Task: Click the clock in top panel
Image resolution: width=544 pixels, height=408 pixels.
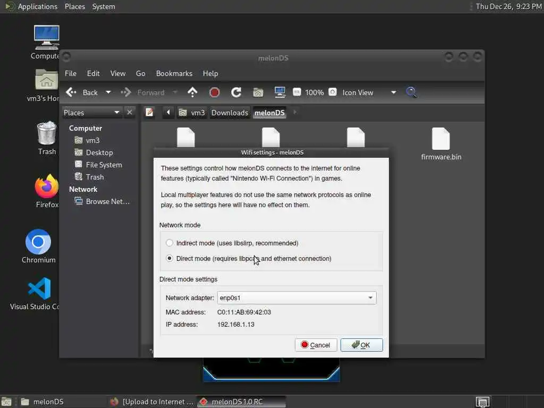Action: click(x=508, y=6)
